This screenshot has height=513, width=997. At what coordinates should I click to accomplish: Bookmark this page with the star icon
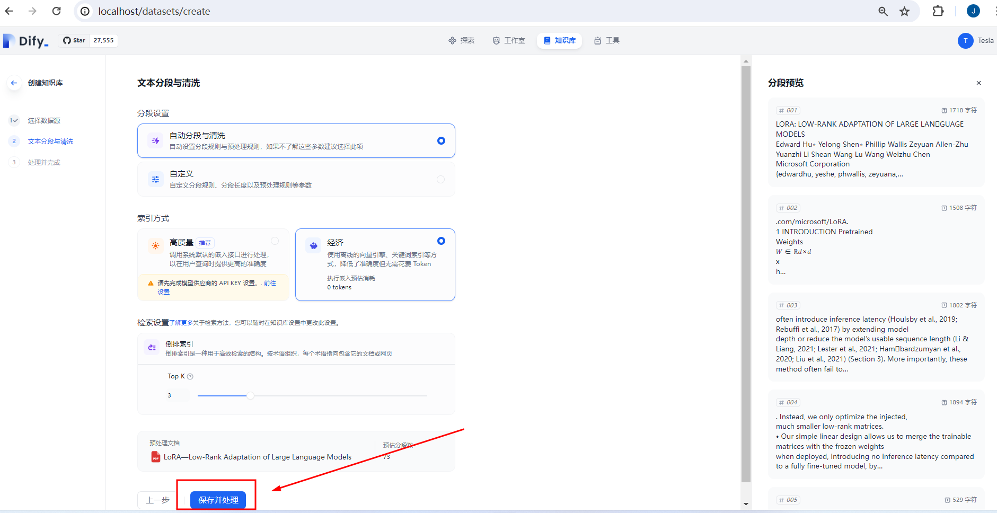point(905,11)
